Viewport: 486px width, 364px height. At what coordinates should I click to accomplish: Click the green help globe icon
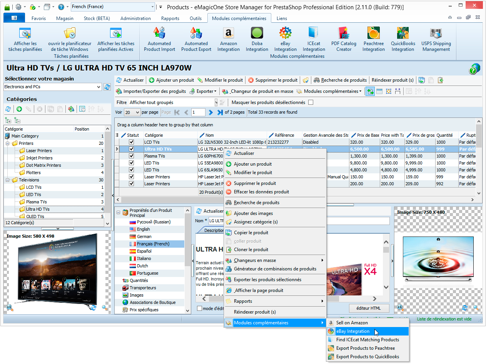point(474,69)
